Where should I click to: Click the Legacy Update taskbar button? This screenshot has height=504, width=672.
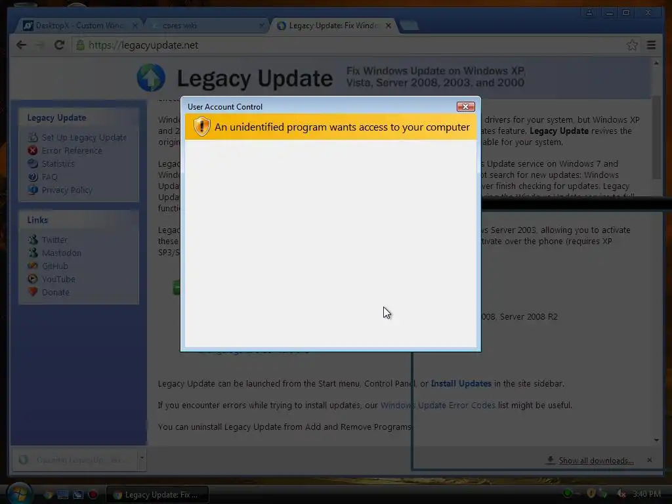[157, 495]
